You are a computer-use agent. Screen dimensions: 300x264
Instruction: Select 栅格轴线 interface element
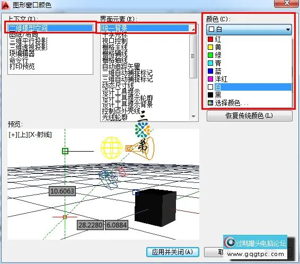click(114, 60)
